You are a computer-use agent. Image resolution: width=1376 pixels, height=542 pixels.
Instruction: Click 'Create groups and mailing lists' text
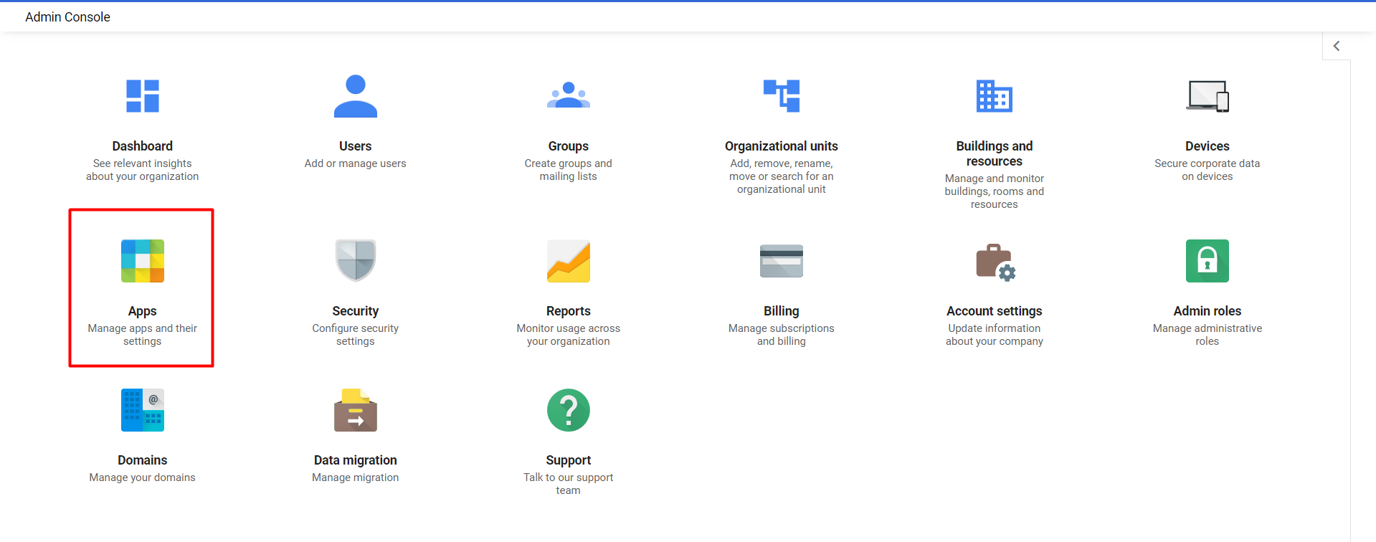(x=569, y=170)
